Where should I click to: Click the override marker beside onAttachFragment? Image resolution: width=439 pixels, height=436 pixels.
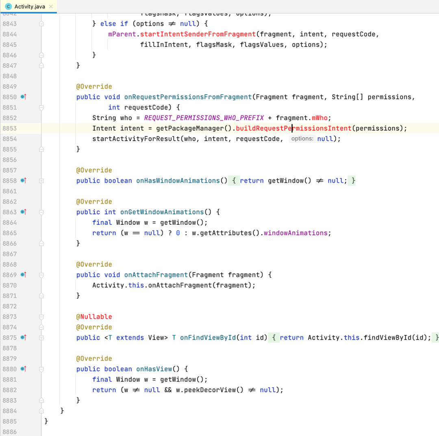click(23, 275)
